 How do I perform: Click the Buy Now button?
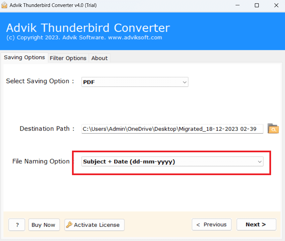pos(44,225)
